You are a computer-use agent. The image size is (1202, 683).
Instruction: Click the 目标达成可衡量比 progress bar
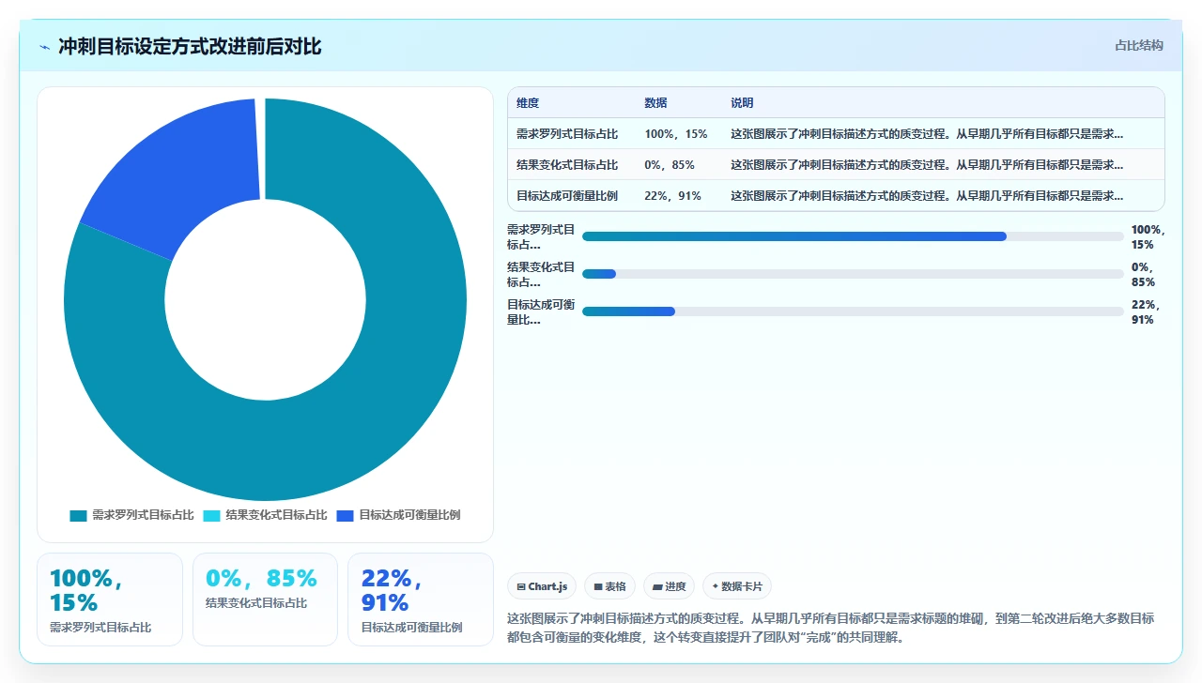tap(853, 311)
